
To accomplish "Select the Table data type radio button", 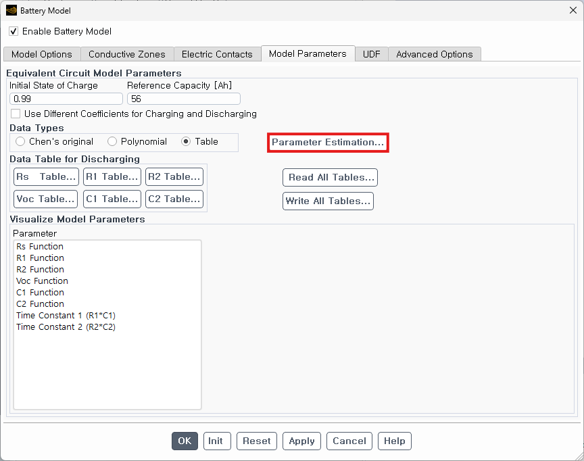I will click(x=187, y=142).
